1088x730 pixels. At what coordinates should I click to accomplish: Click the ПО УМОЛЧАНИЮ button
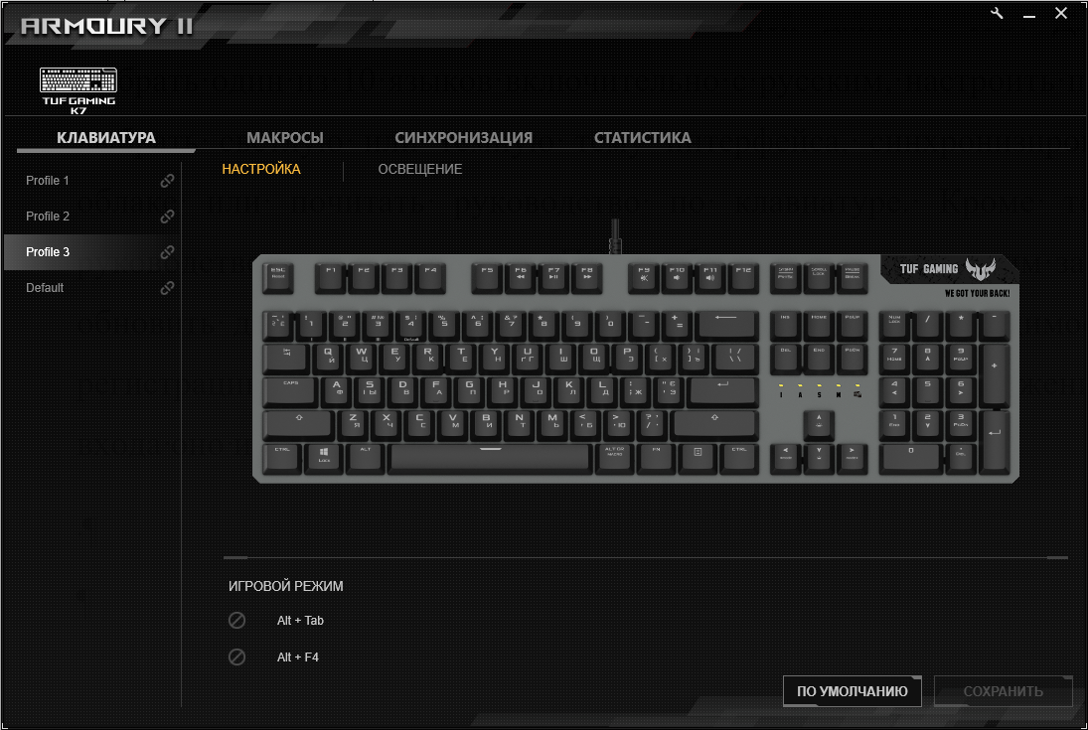pos(853,691)
